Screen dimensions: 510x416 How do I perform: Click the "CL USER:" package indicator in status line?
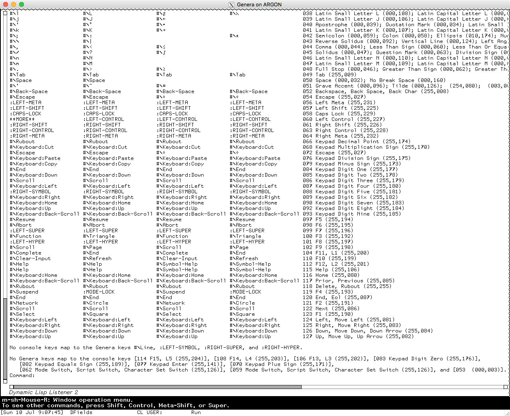[x=149, y=412]
